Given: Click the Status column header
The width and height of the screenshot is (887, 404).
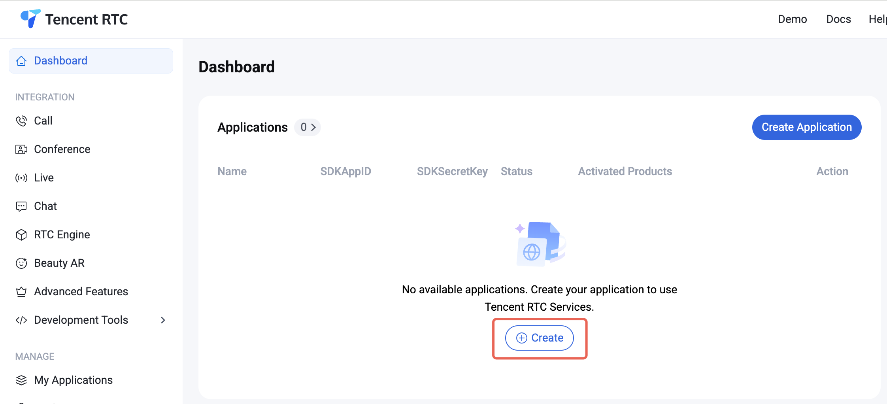Looking at the screenshot, I should pos(517,172).
